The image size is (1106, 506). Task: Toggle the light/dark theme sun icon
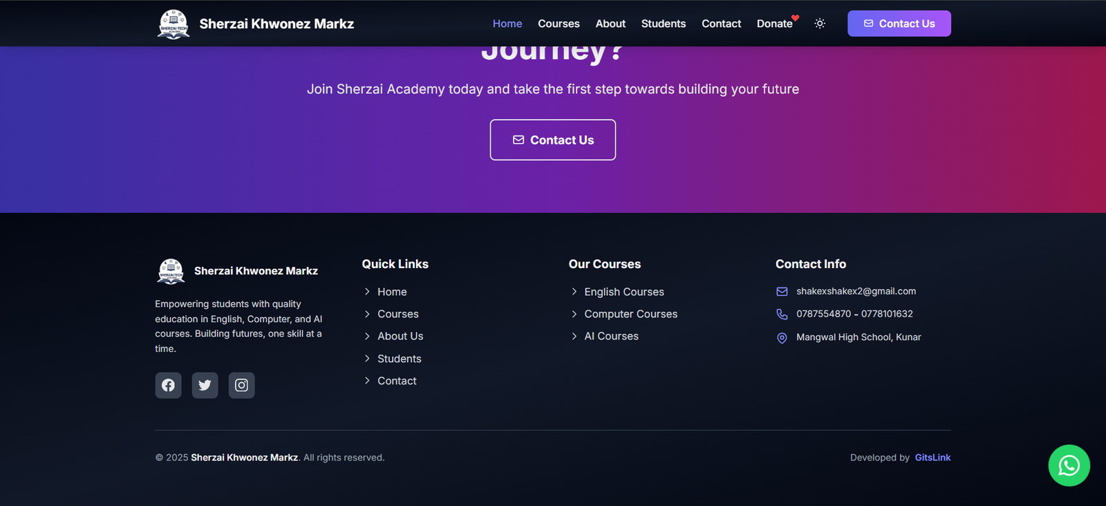[820, 24]
